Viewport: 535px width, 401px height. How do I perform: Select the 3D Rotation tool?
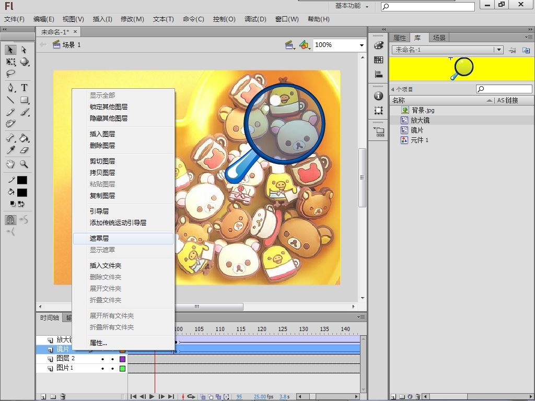click(24, 62)
